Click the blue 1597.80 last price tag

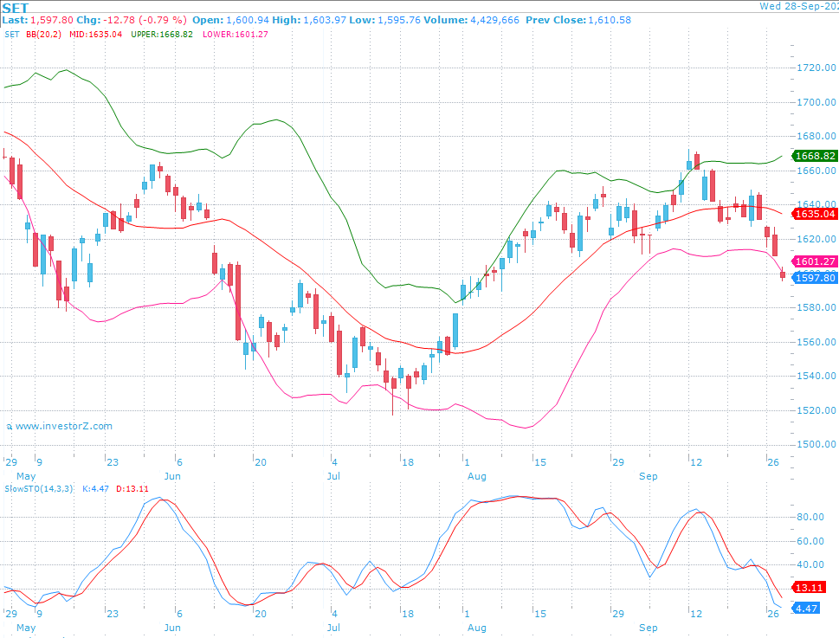tap(815, 278)
